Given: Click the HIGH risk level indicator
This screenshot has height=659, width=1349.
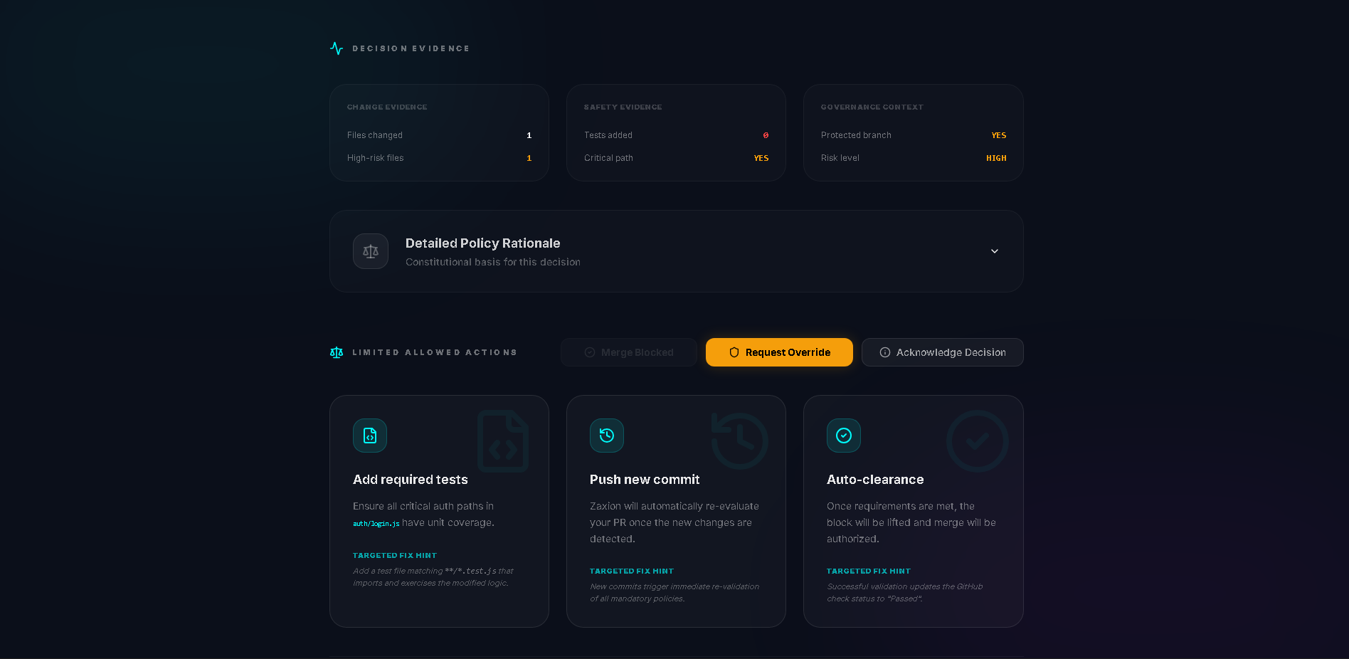Looking at the screenshot, I should [x=996, y=158].
